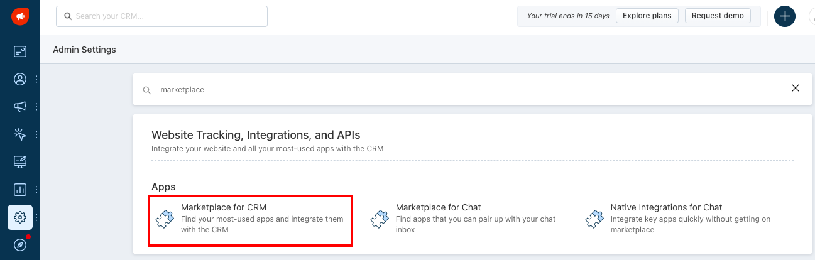815x260 pixels.
Task: Clear the marketplace settings search
Action: (796, 89)
